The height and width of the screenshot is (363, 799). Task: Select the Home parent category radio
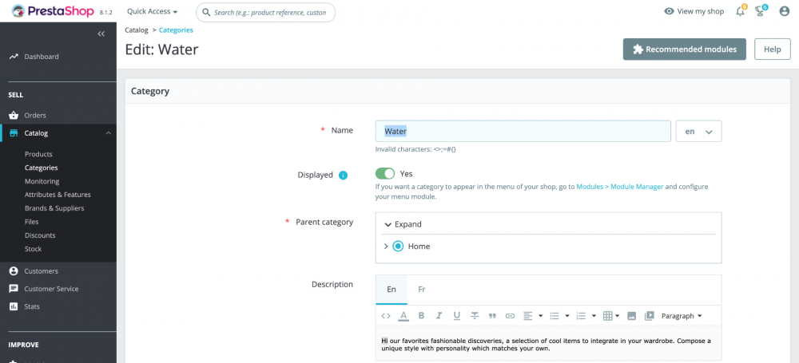(398, 247)
